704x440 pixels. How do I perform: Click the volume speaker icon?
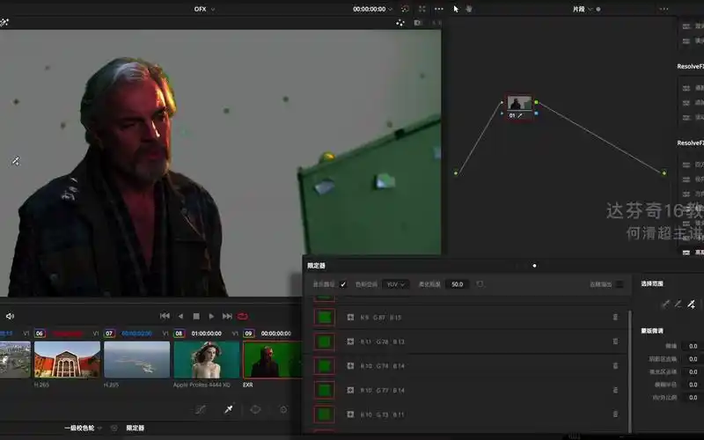click(x=10, y=316)
